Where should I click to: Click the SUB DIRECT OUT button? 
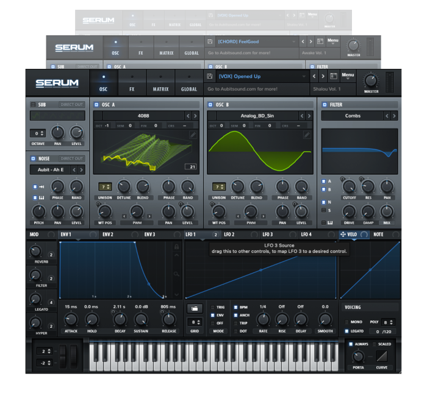tap(71, 105)
